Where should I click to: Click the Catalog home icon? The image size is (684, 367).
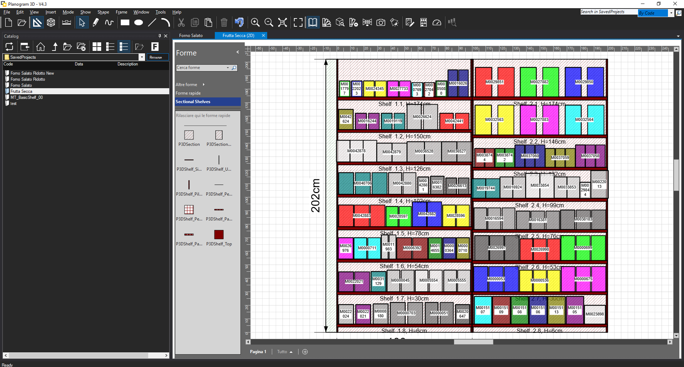[41, 47]
